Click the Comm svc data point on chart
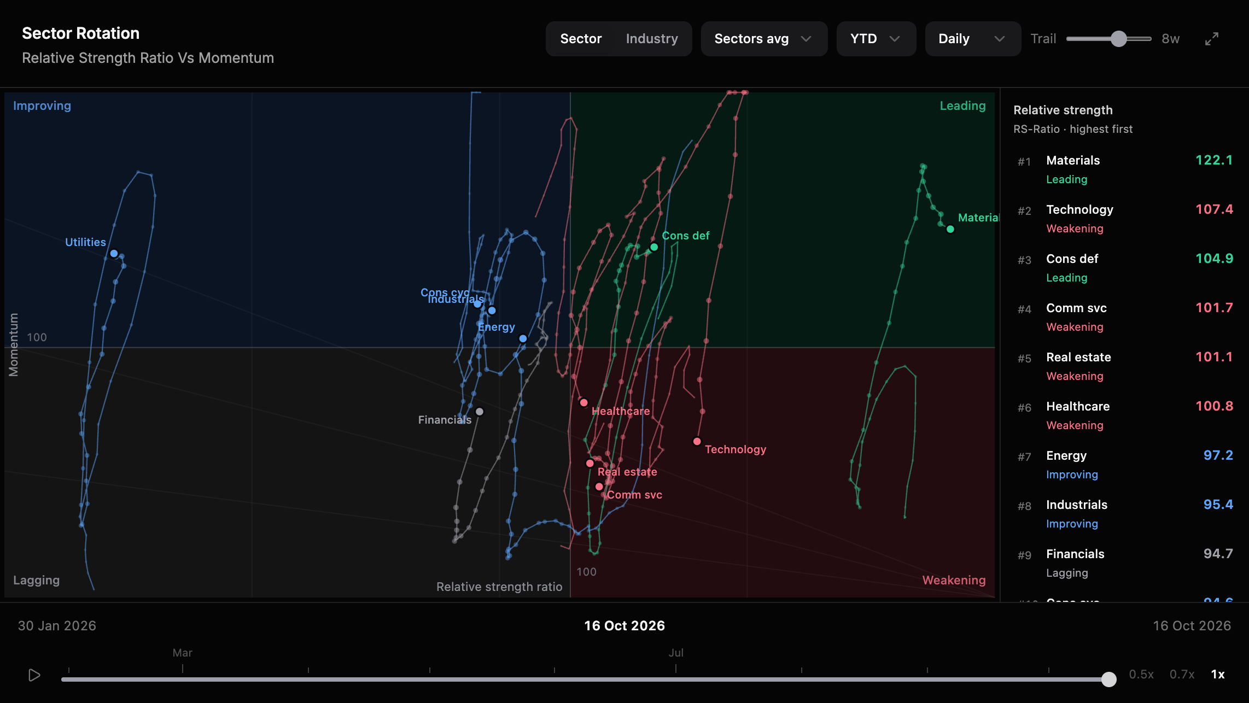Image resolution: width=1249 pixels, height=703 pixels. (599, 487)
